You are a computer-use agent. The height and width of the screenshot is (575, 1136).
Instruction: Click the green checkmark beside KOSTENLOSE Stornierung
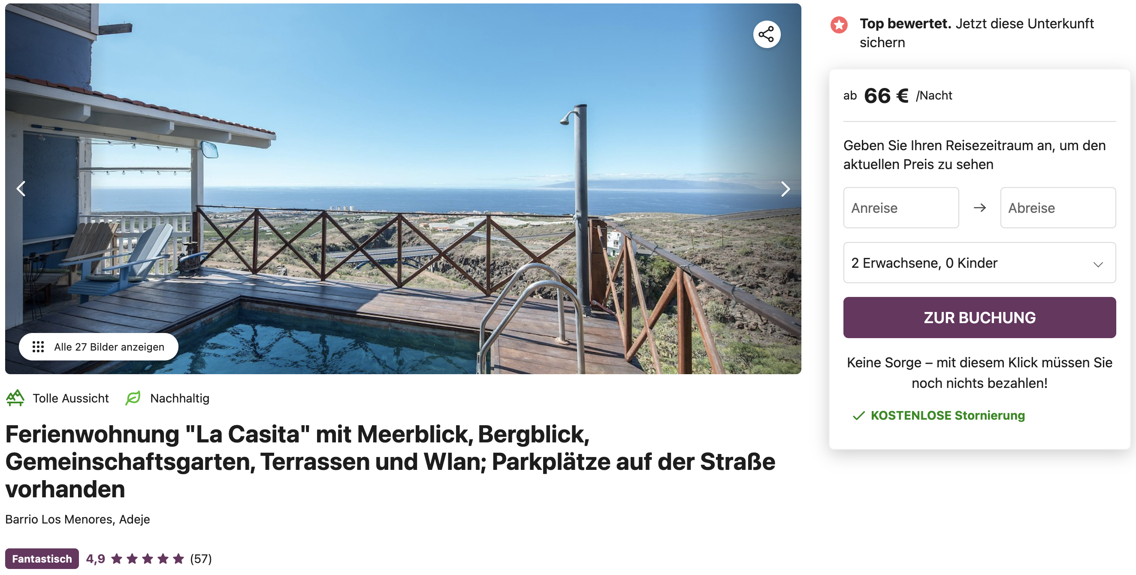pyautogui.click(x=858, y=415)
